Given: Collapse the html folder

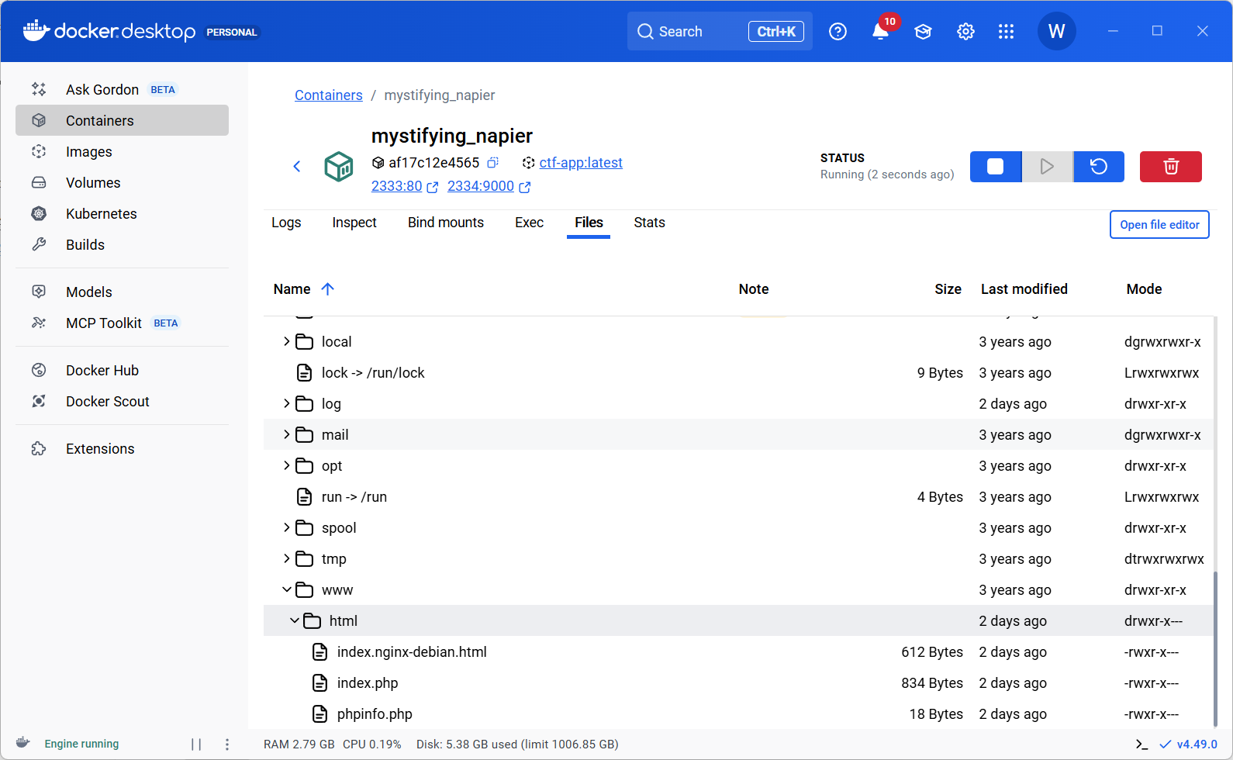Looking at the screenshot, I should (295, 620).
